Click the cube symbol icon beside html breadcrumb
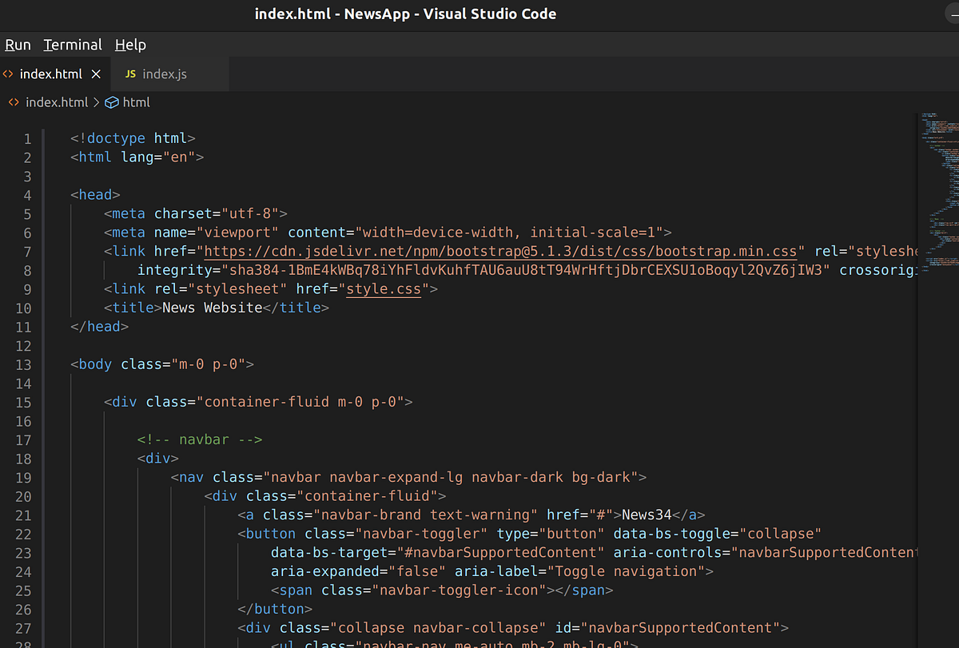The width and height of the screenshot is (959, 648). click(x=111, y=102)
